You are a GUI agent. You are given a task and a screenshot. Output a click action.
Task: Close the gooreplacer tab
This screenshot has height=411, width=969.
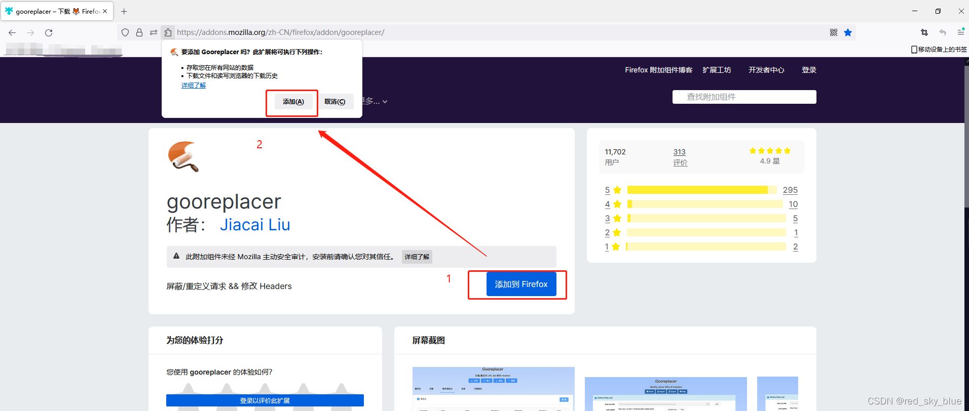pos(105,11)
